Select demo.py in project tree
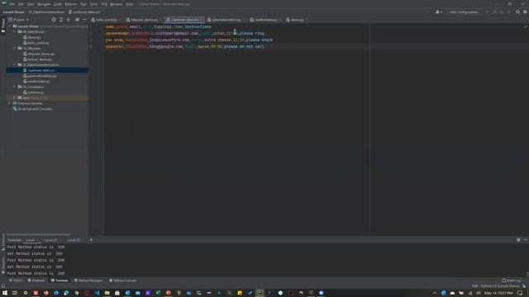 click(32, 37)
